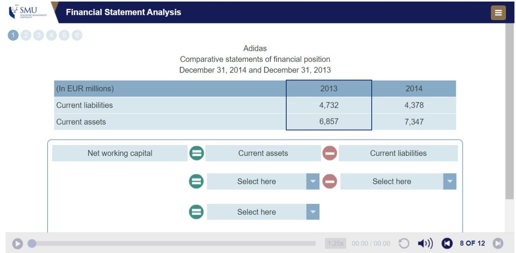Select step 3 indicator circle
This screenshot has width=516, height=253.
click(38, 35)
